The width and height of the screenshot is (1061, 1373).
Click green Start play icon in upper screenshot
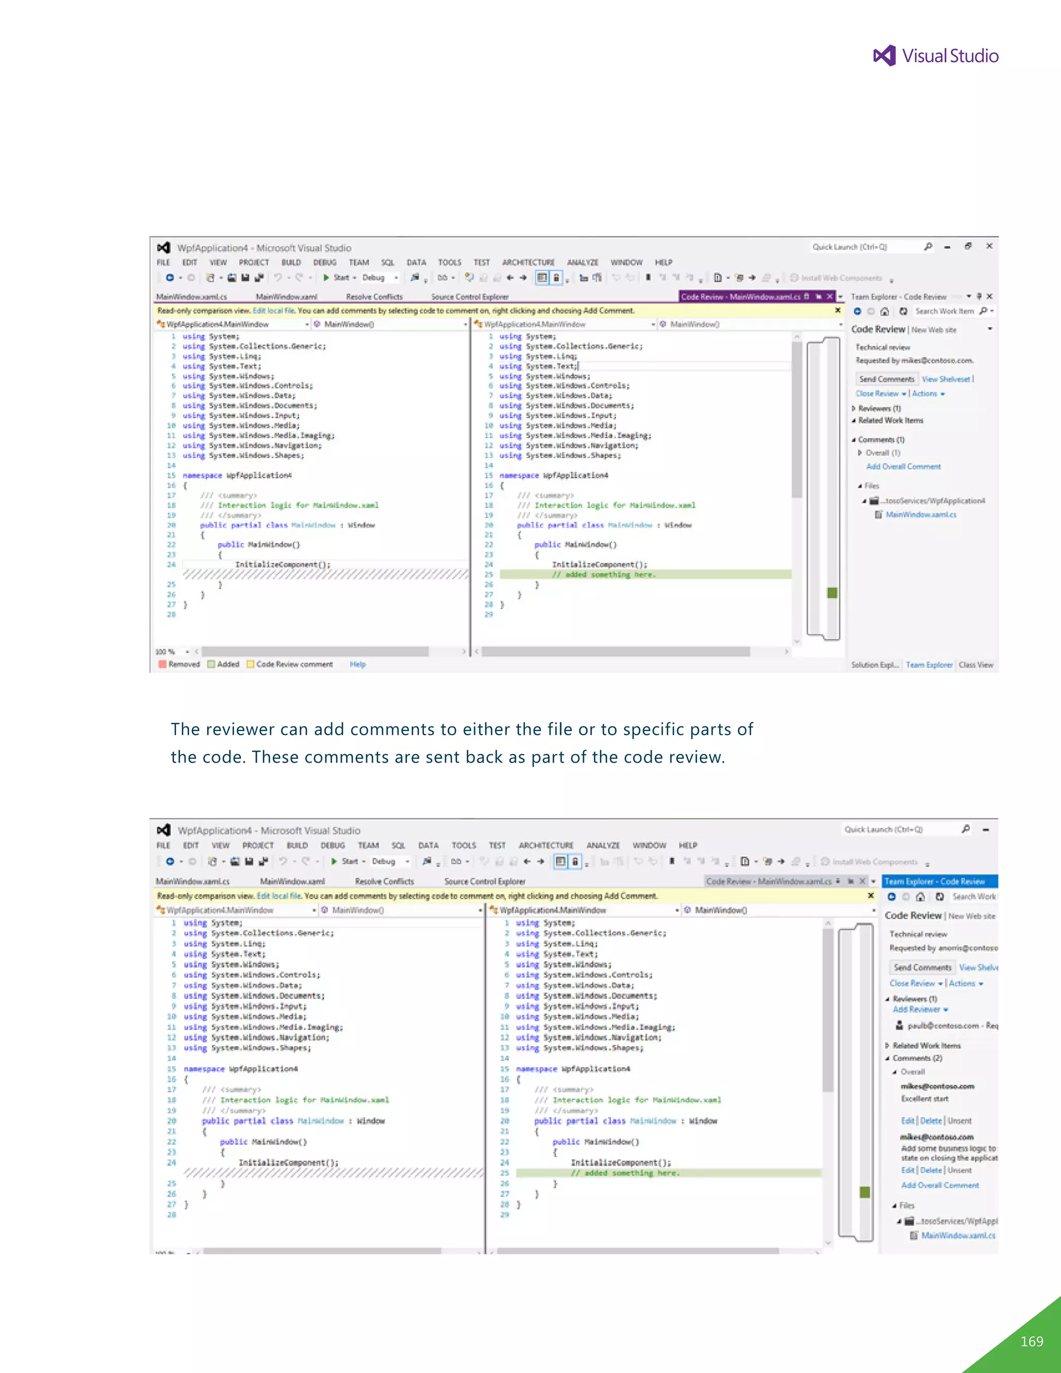click(326, 278)
